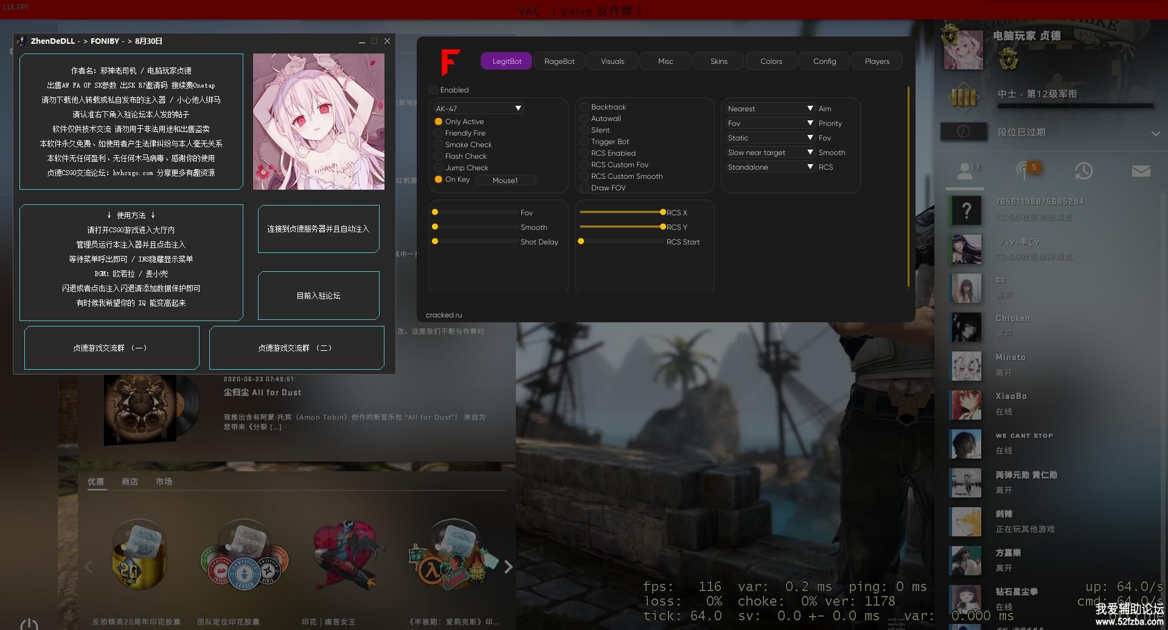Click 连接到贞德服务器并且自动注入 button
Screen dimensions: 1168x630
[x=319, y=229]
